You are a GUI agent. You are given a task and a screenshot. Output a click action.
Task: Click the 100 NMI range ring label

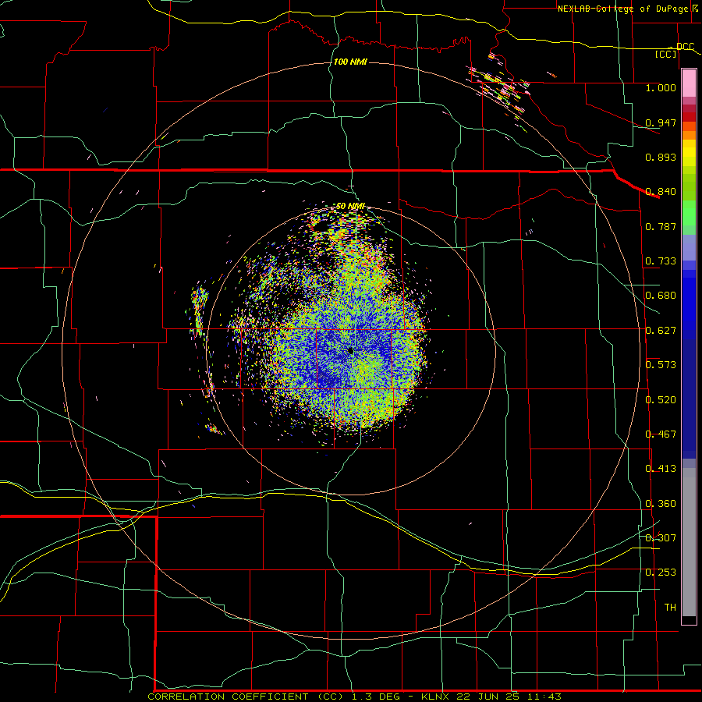[x=350, y=62]
